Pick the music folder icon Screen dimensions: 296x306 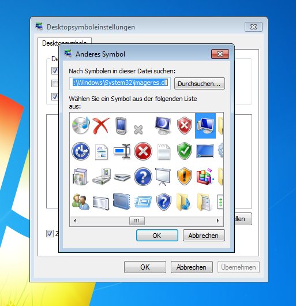click(183, 202)
